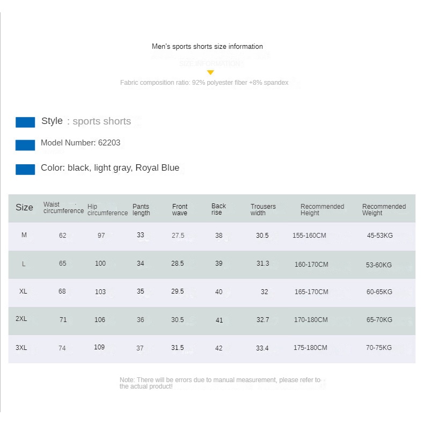Select the Size column header
This screenshot has width=424, height=424.
tap(24, 208)
